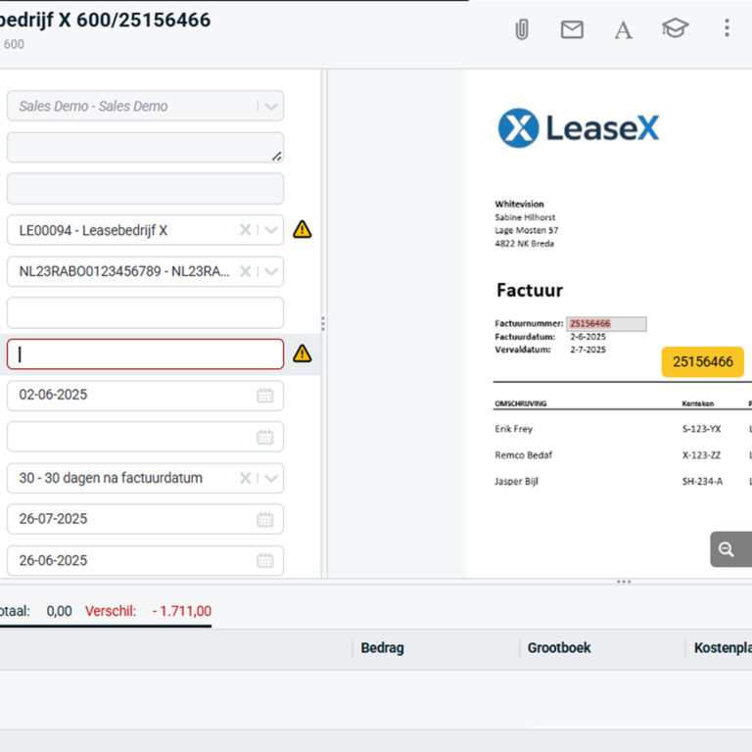Click the magnifier zoom button on invoice
The image size is (752, 752).
click(x=727, y=549)
